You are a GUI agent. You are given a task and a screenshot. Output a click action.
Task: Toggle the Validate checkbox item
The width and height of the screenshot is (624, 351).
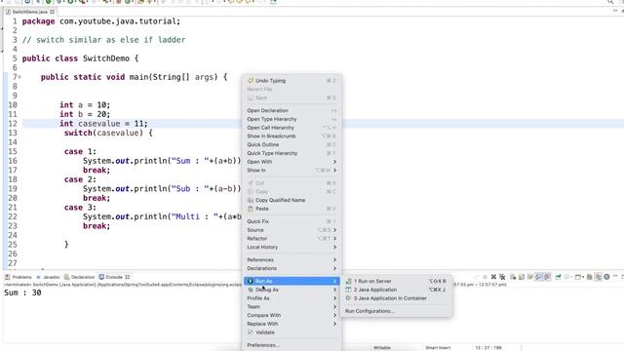tap(292, 332)
